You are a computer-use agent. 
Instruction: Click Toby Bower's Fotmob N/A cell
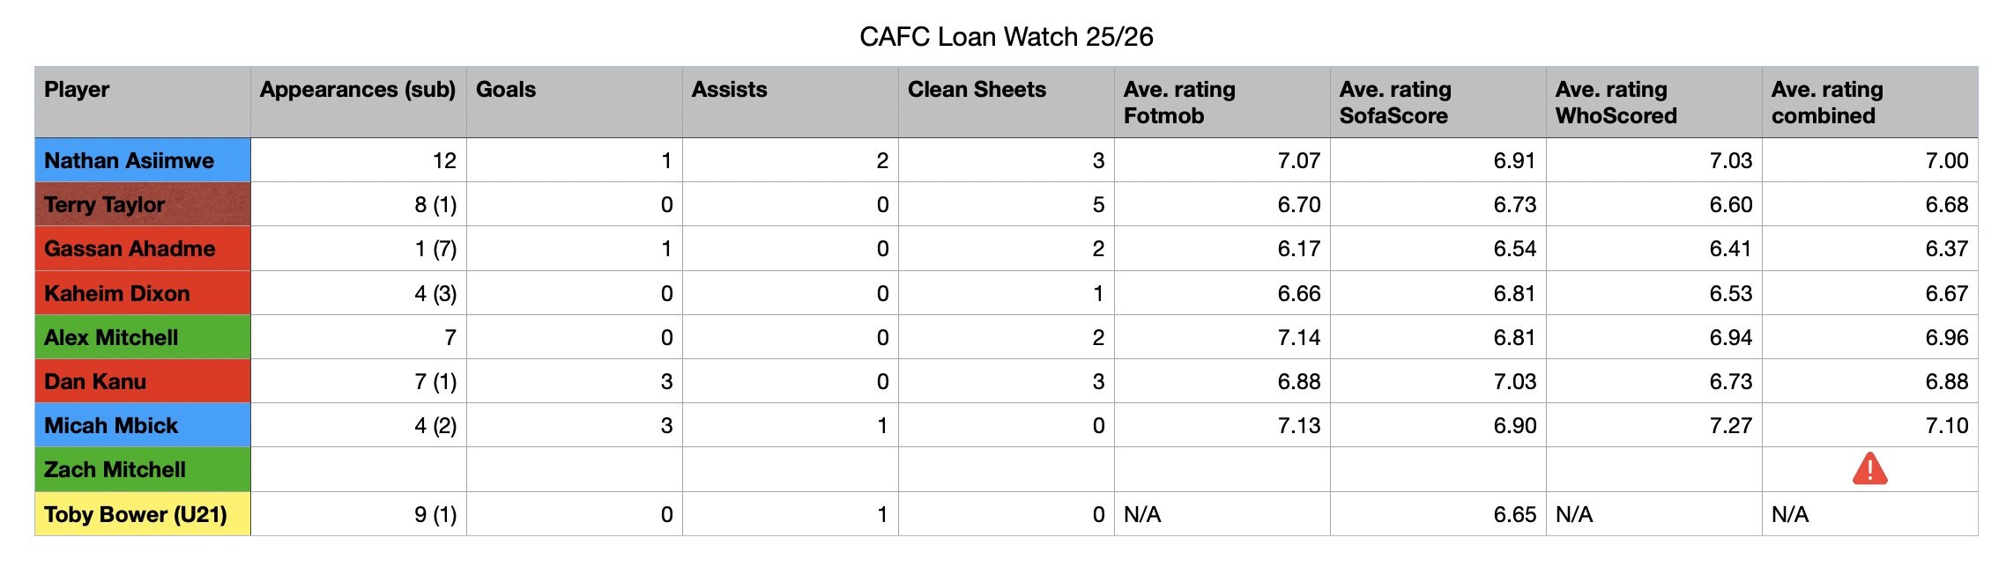1222,514
